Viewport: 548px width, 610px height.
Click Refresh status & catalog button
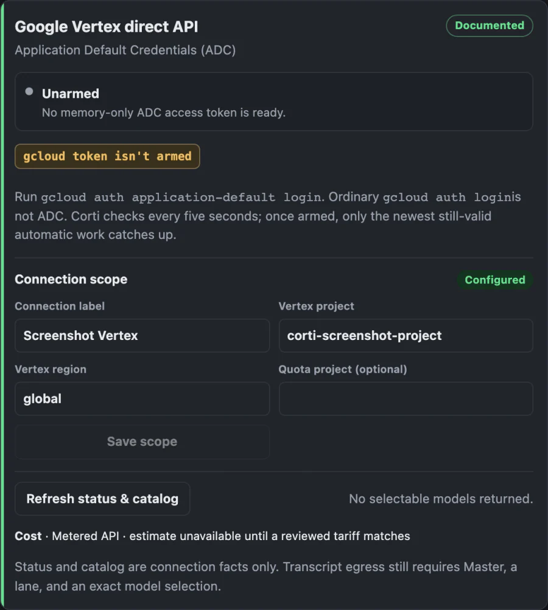click(102, 499)
